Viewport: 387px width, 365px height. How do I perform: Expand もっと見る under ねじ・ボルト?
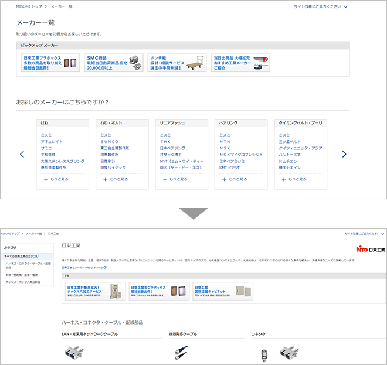pyautogui.click(x=116, y=179)
